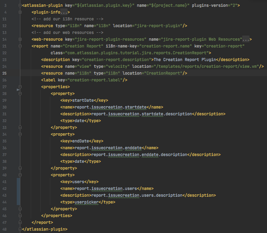
Task: Click 'date' type on line 32
Action: 79,121
